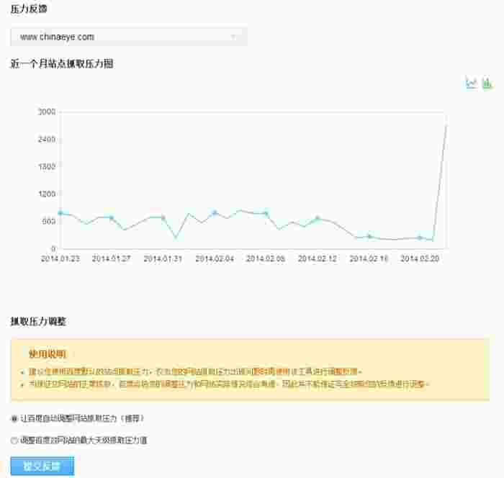
Task: Select radio to adjust maximum daily crawl pressure
Action: click(x=14, y=440)
